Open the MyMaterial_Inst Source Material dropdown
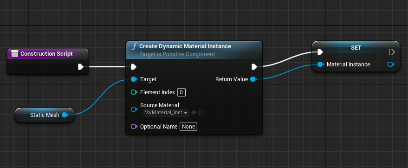 point(166,113)
